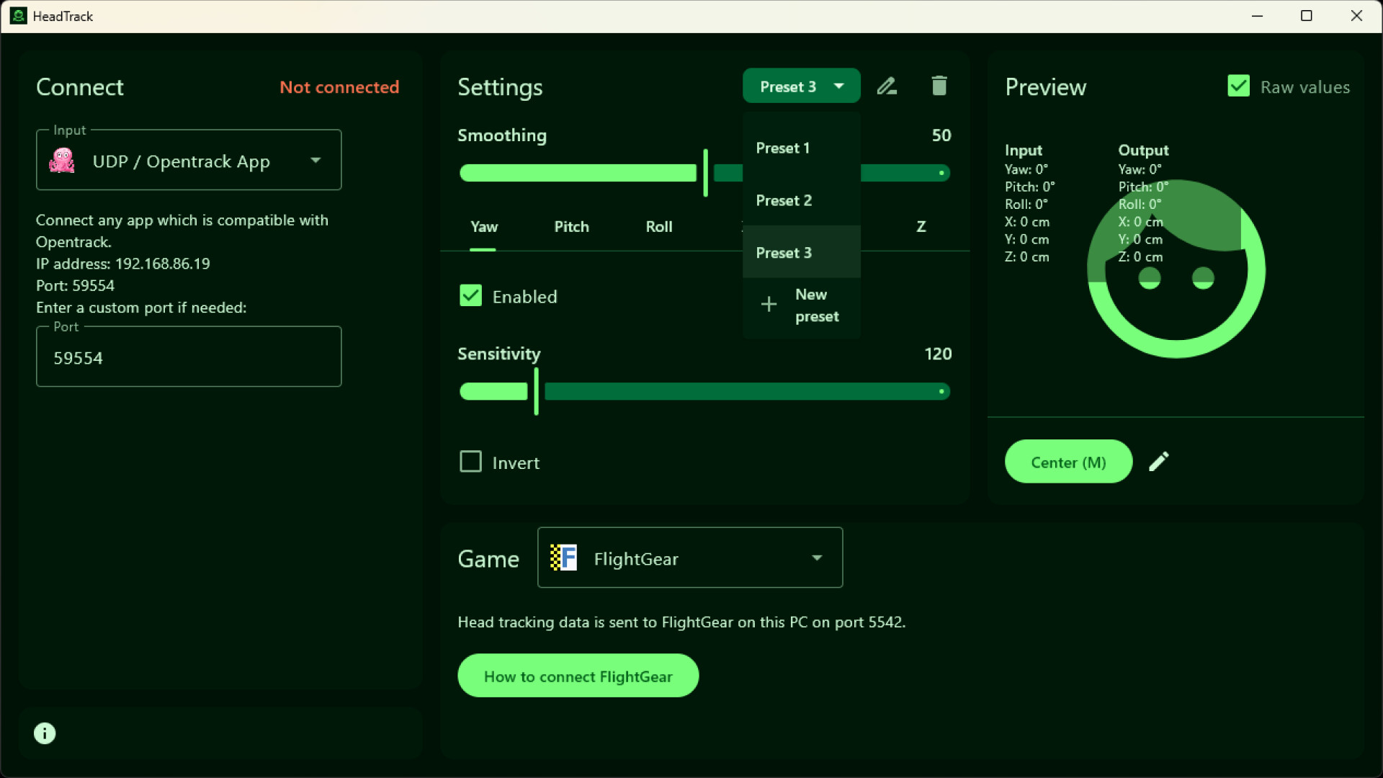Switch to the Pitch tab

point(571,226)
